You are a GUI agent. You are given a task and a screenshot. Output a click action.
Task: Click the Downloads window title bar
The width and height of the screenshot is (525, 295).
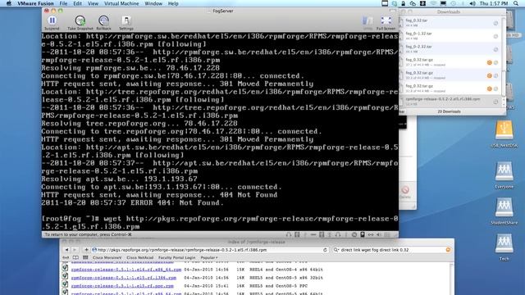click(x=449, y=12)
